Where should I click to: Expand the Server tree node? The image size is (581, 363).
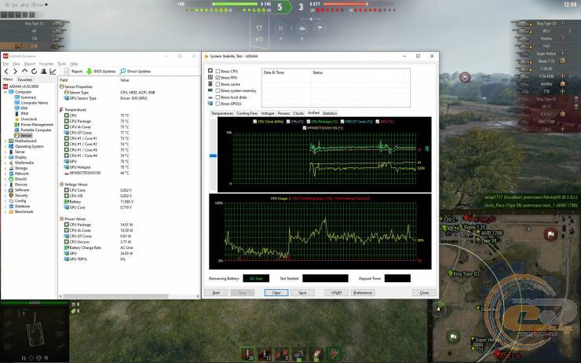tap(5, 152)
